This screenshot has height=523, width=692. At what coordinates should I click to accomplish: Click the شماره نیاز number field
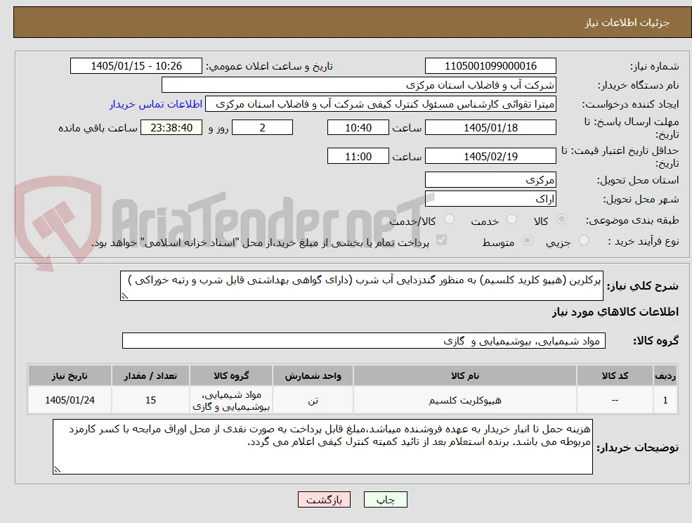490,66
